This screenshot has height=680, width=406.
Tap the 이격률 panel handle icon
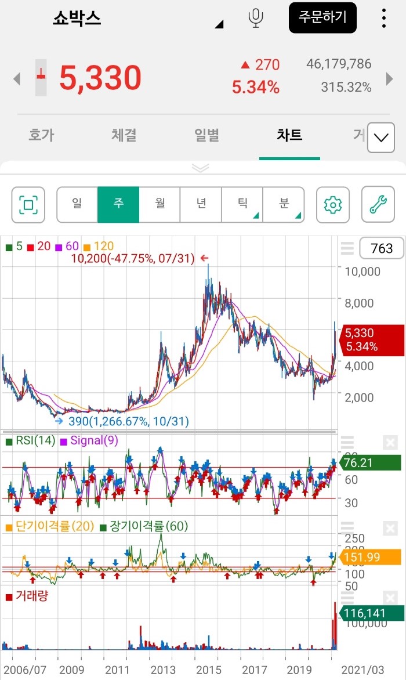(x=347, y=528)
